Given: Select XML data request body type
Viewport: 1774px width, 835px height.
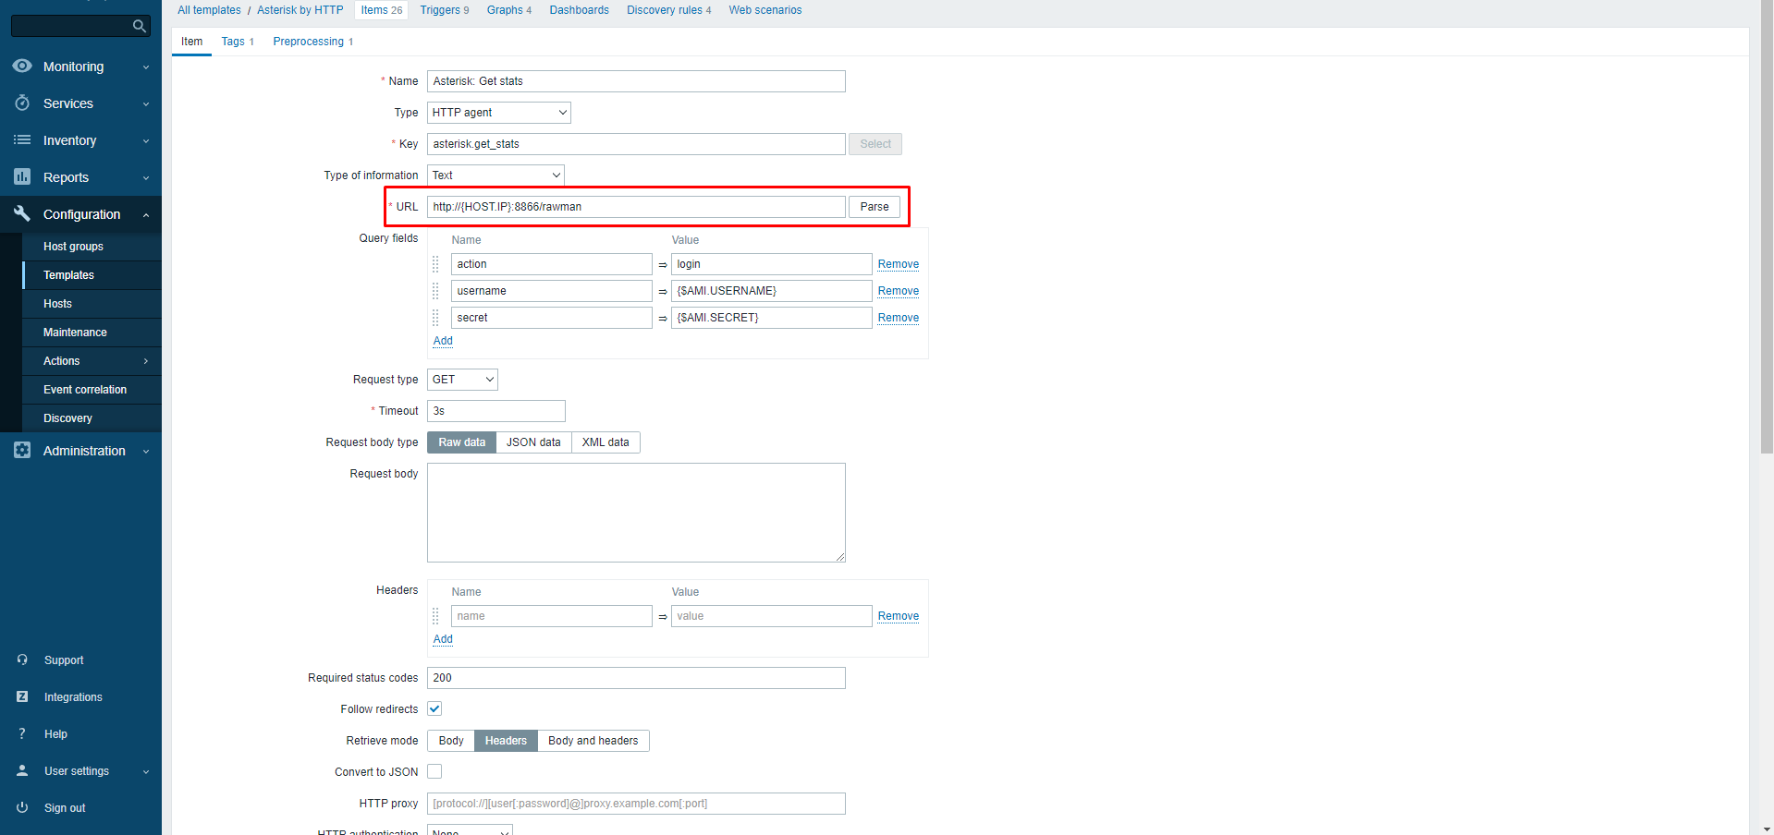Looking at the screenshot, I should click(x=606, y=442).
